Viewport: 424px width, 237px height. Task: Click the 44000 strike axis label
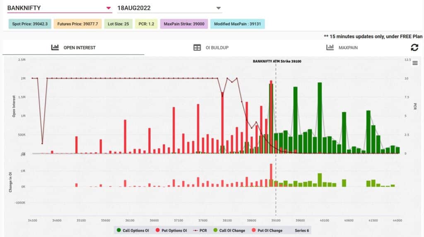[397, 220]
